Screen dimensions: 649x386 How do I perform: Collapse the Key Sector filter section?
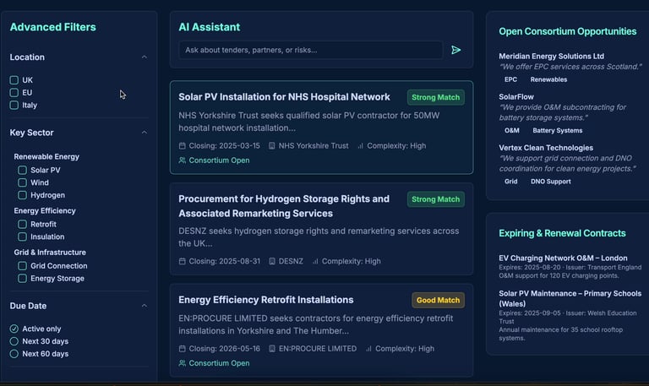(144, 133)
